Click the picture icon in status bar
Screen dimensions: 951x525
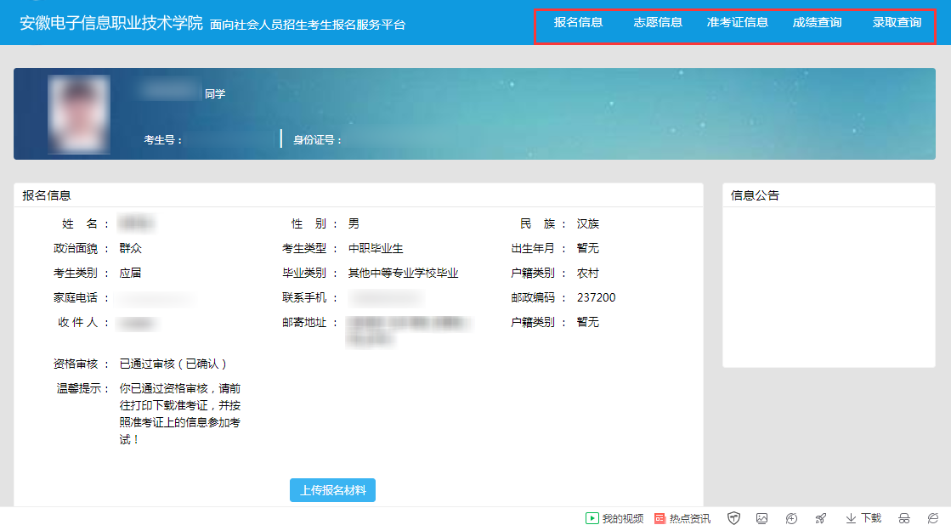pos(762,518)
